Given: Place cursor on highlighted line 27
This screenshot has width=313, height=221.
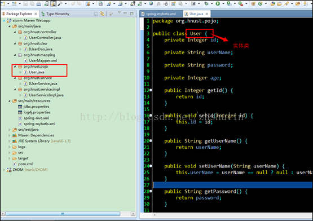Looking at the screenshot, I should (233, 185).
